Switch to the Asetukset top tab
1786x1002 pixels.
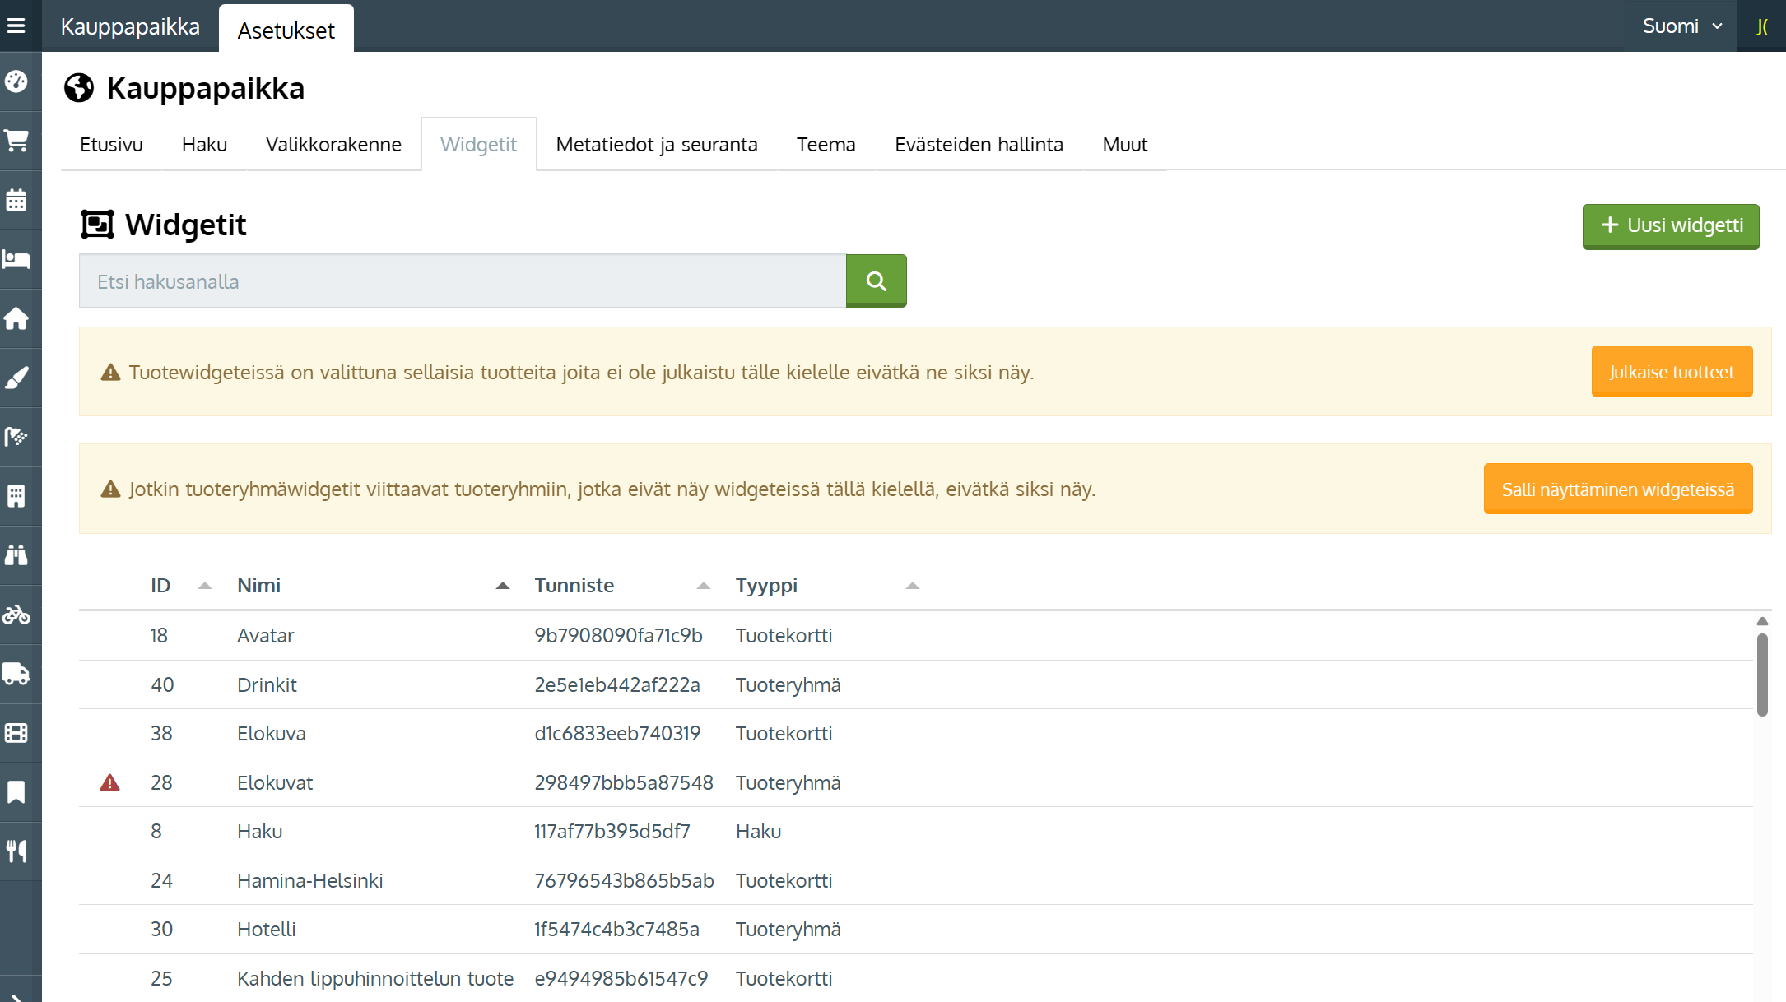point(286,30)
